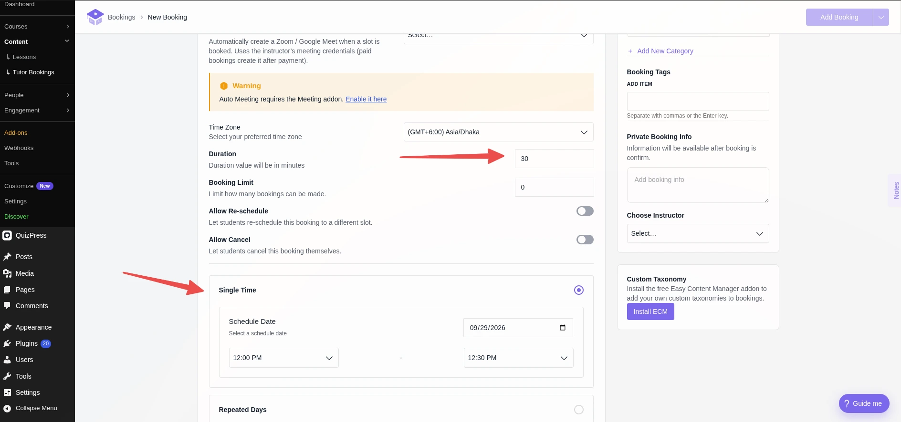Image resolution: width=901 pixels, height=422 pixels.
Task: Click the breadcrumb separator chevron after Bookings
Action: point(142,17)
